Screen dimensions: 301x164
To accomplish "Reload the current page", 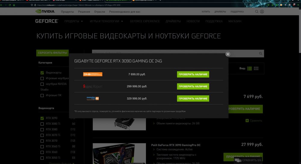I will pyautogui.click(x=10, y=5).
